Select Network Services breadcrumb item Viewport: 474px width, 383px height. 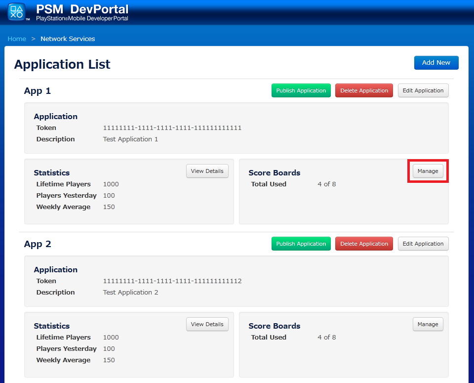[68, 39]
